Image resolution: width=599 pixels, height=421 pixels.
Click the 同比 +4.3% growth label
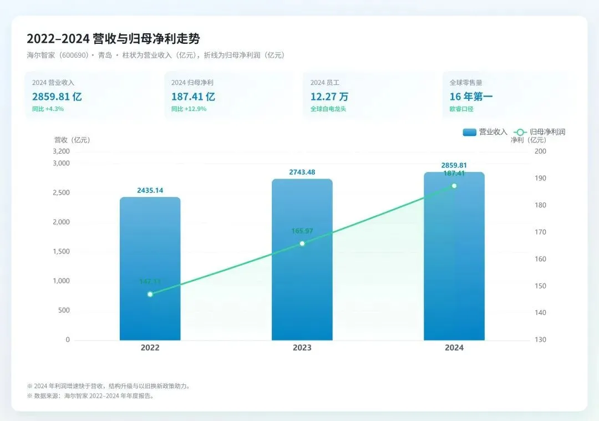(x=48, y=109)
